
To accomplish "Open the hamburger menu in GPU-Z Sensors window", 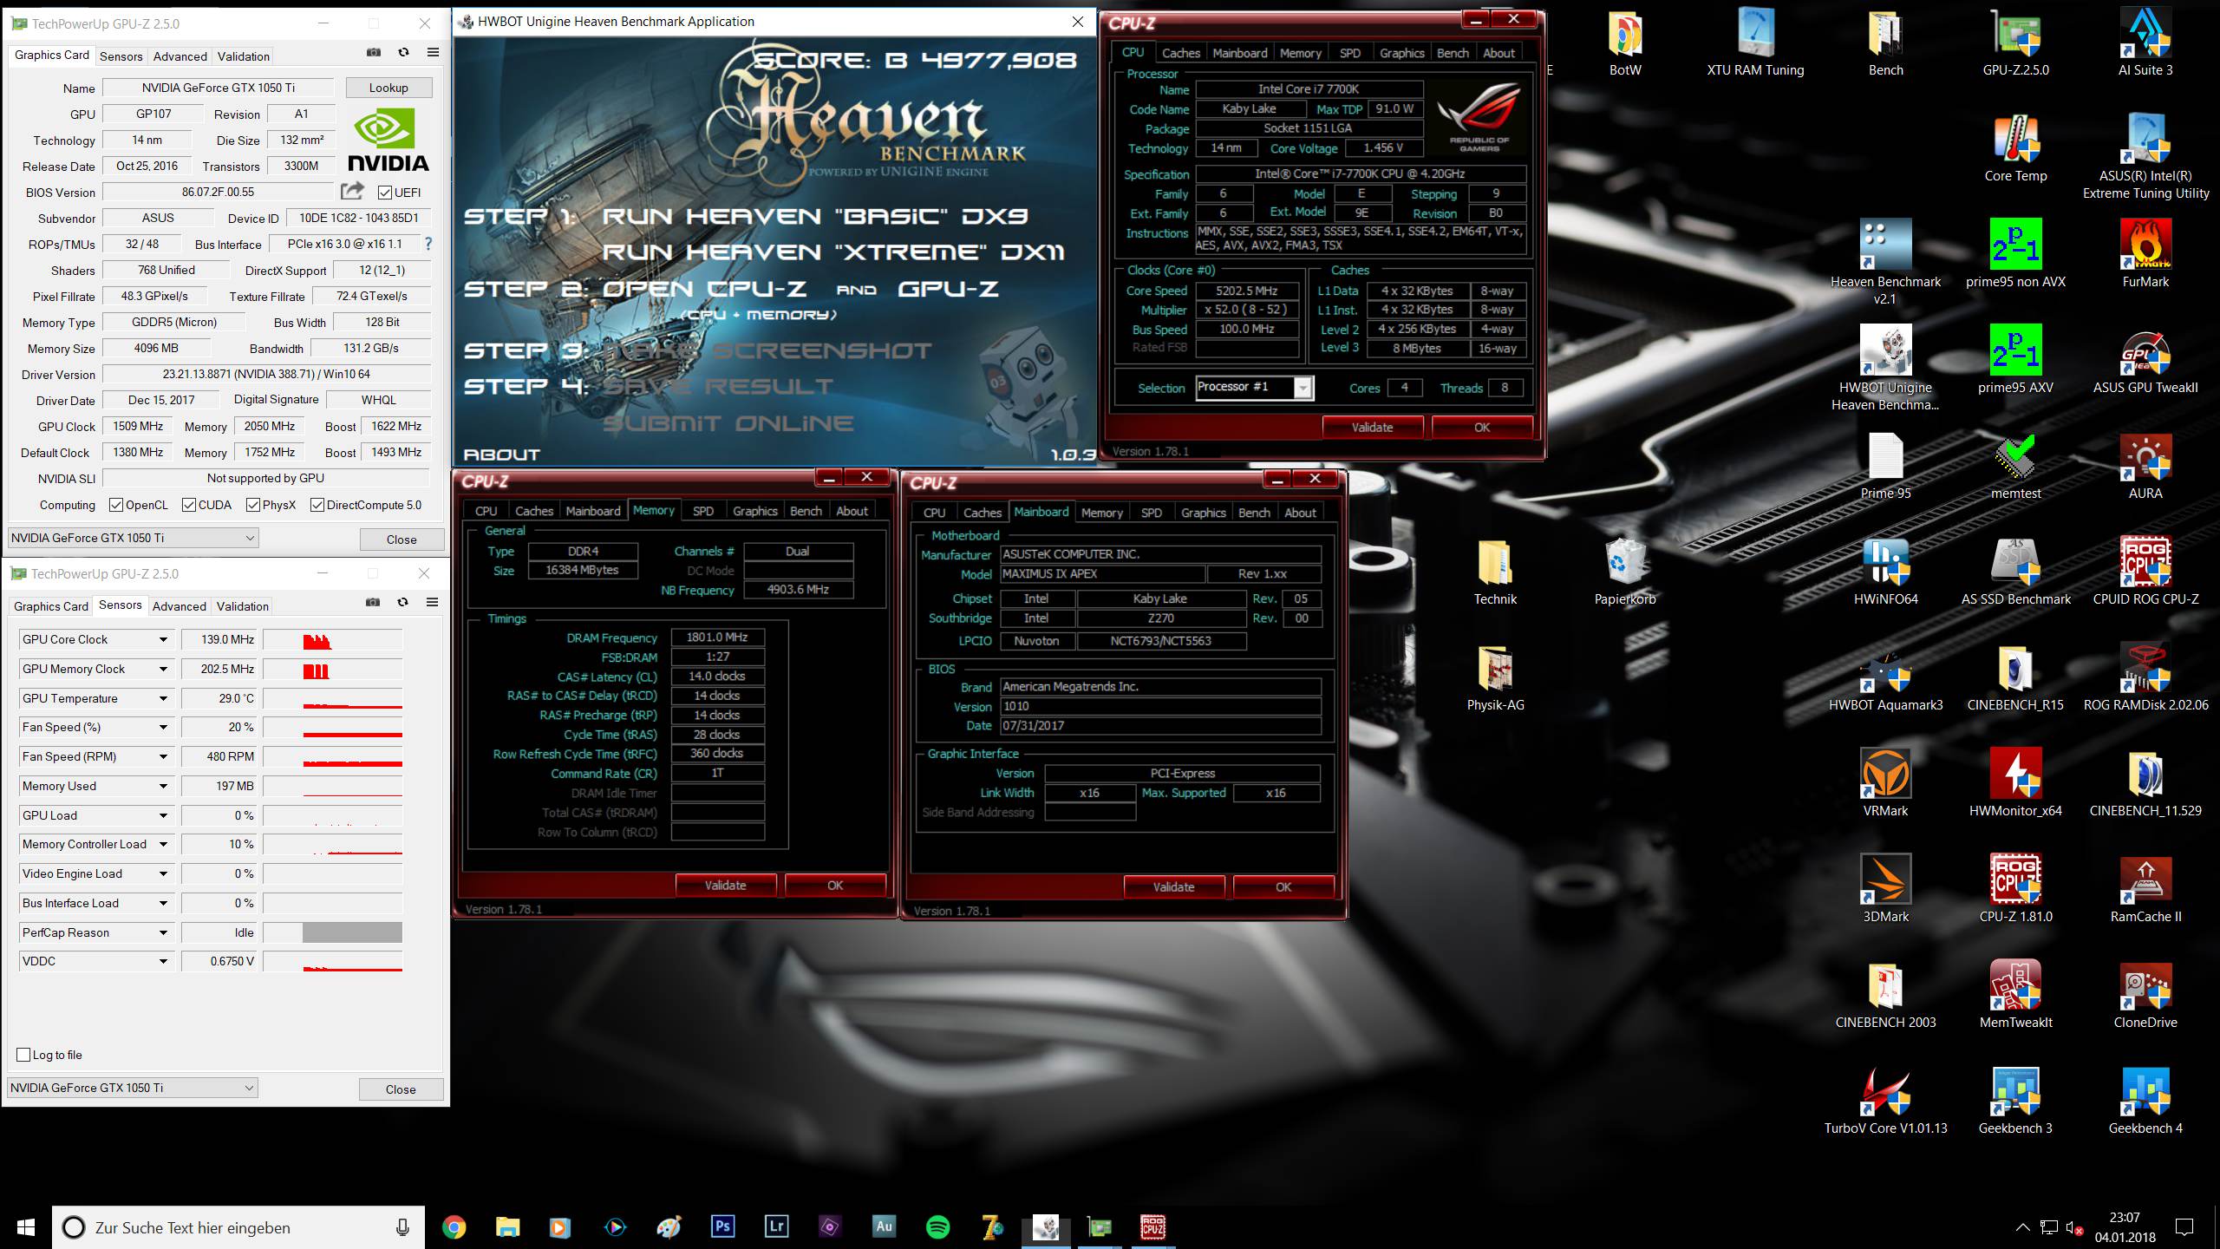I will [x=432, y=602].
